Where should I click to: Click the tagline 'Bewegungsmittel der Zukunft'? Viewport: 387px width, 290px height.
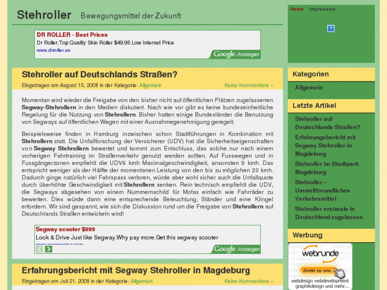(130, 16)
